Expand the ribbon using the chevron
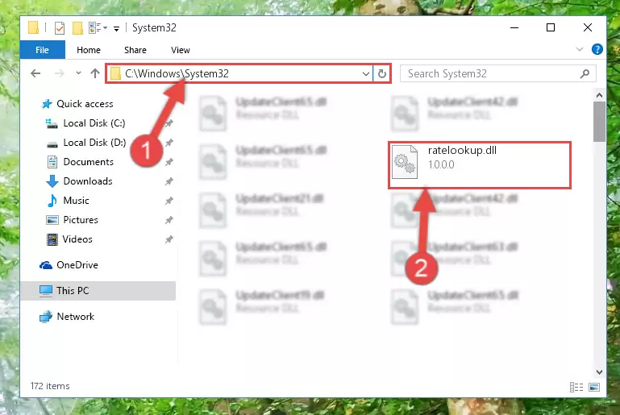The width and height of the screenshot is (620, 415). (580, 49)
